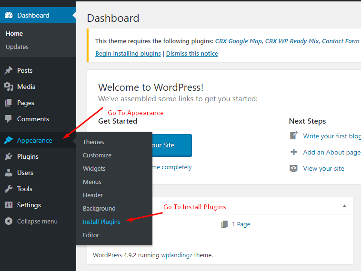Click Begin installing plugins link

pos(128,54)
